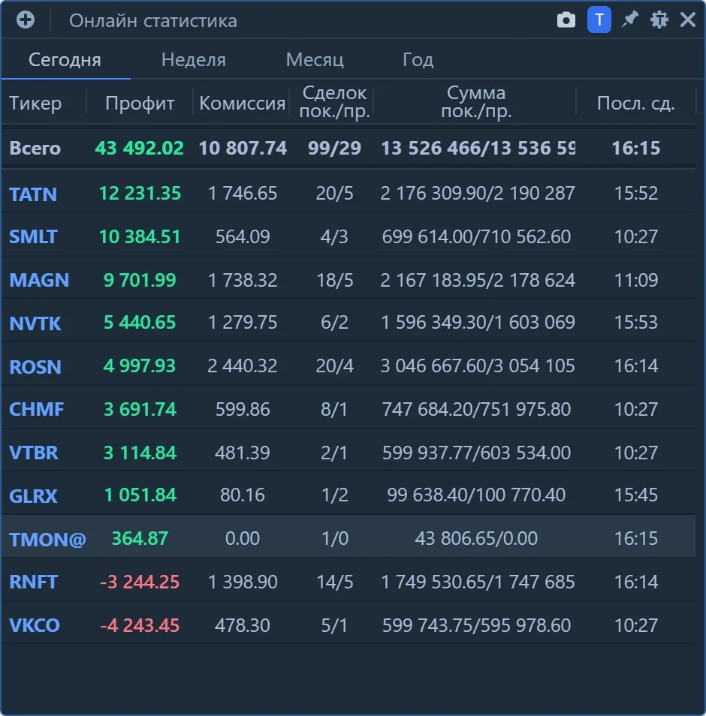
Task: Click NVTK last trade time 15:53
Action: 635,323
